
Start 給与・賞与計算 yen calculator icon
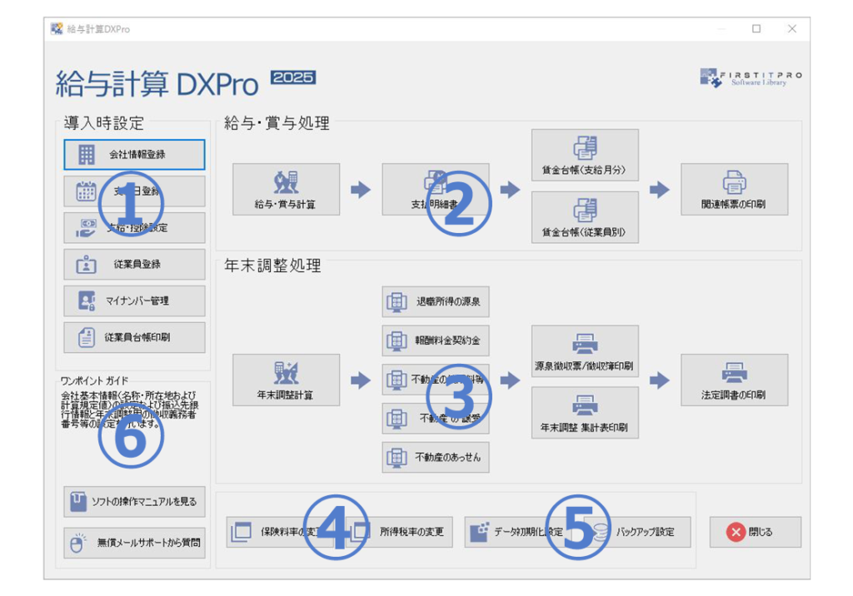coord(286,183)
